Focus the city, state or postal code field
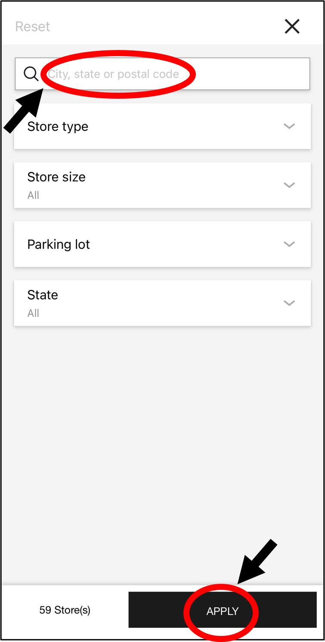Screen dimensions: 325x642 coord(172,74)
